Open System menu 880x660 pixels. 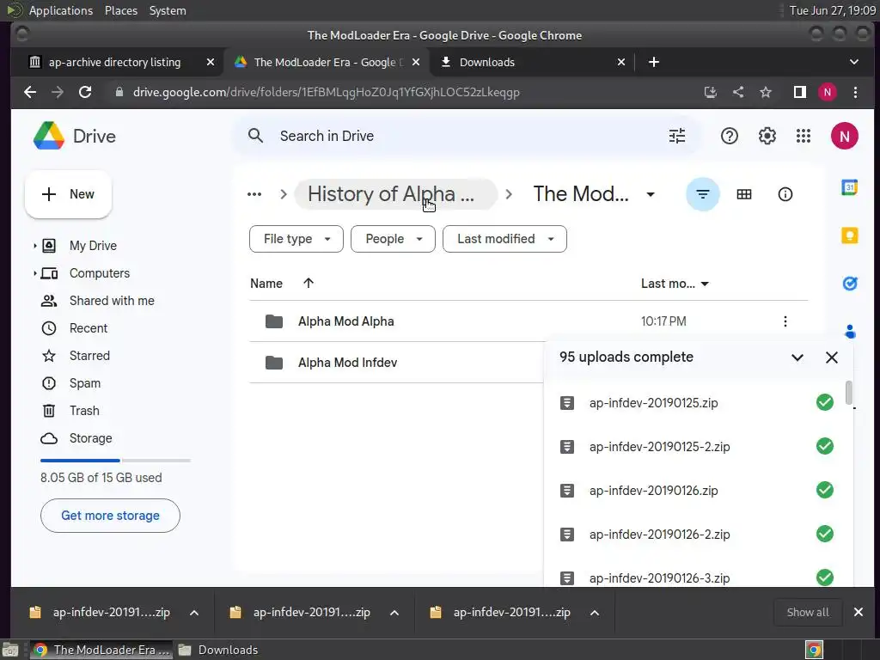click(x=168, y=10)
